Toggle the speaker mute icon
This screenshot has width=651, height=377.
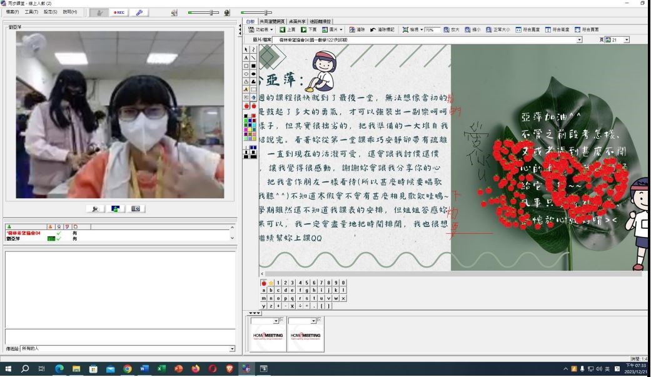(174, 13)
